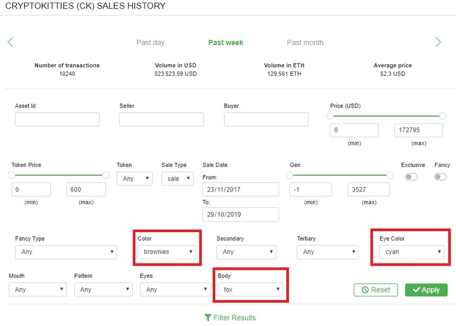Toggle the Exclusive switch
The height and width of the screenshot is (326, 456).
point(411,177)
